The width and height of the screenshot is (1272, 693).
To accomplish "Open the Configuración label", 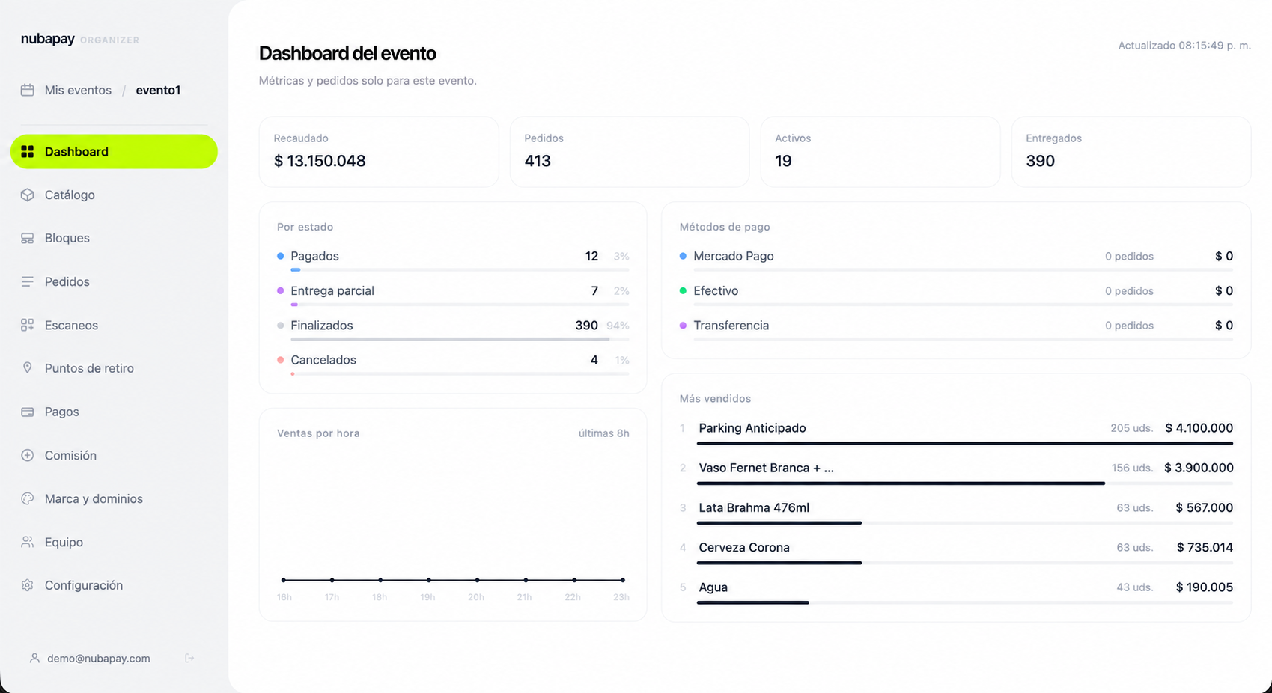I will (84, 585).
